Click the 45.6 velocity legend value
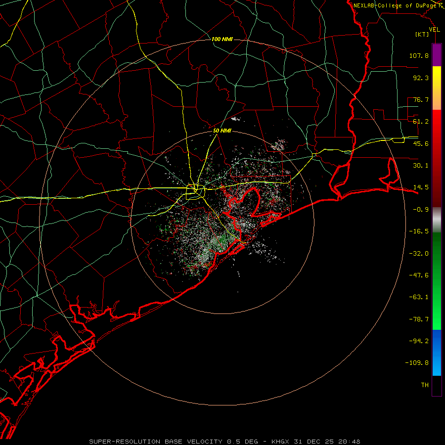 [x=421, y=143]
